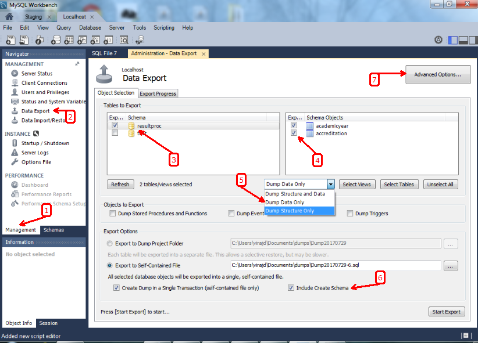Click the Select Tables button
Image resolution: width=478 pixels, height=343 pixels.
click(x=399, y=185)
